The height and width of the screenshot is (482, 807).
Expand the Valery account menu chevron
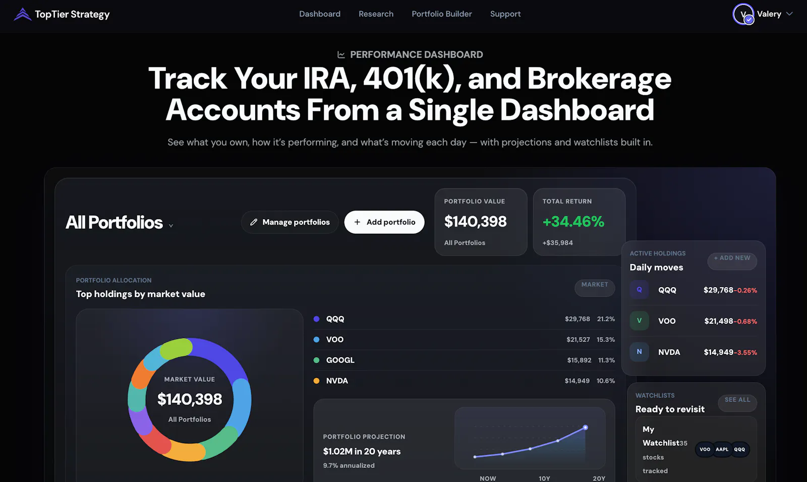pyautogui.click(x=789, y=14)
